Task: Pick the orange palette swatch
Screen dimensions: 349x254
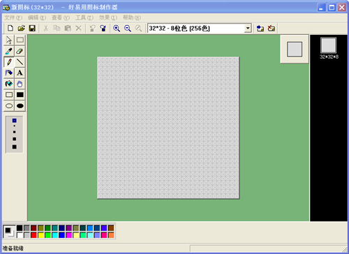Action: coord(111,235)
